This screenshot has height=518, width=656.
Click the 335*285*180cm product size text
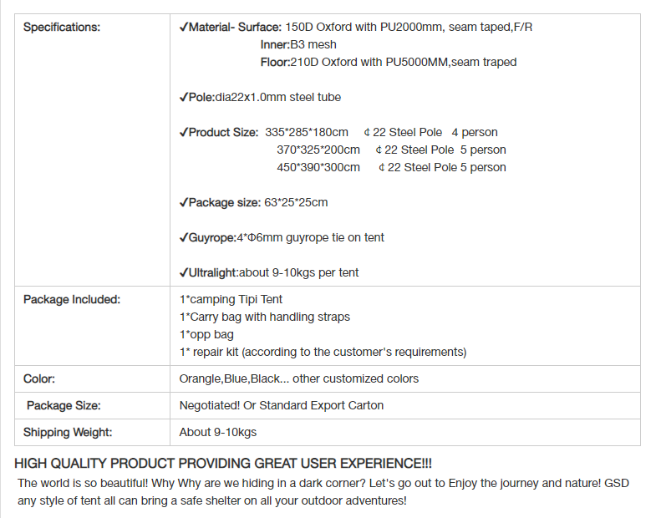(x=306, y=132)
